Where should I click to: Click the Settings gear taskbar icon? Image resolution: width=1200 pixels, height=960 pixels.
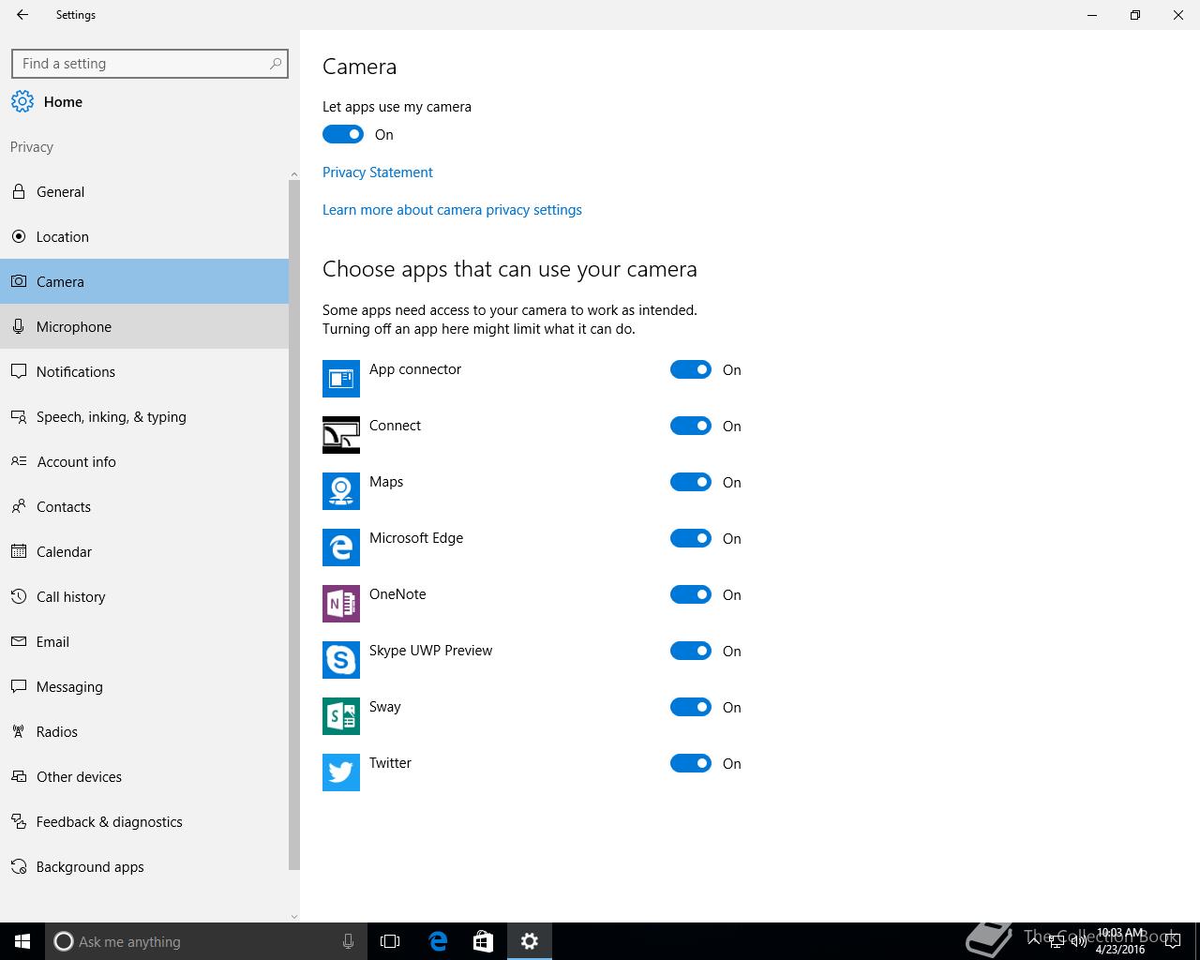(x=530, y=941)
